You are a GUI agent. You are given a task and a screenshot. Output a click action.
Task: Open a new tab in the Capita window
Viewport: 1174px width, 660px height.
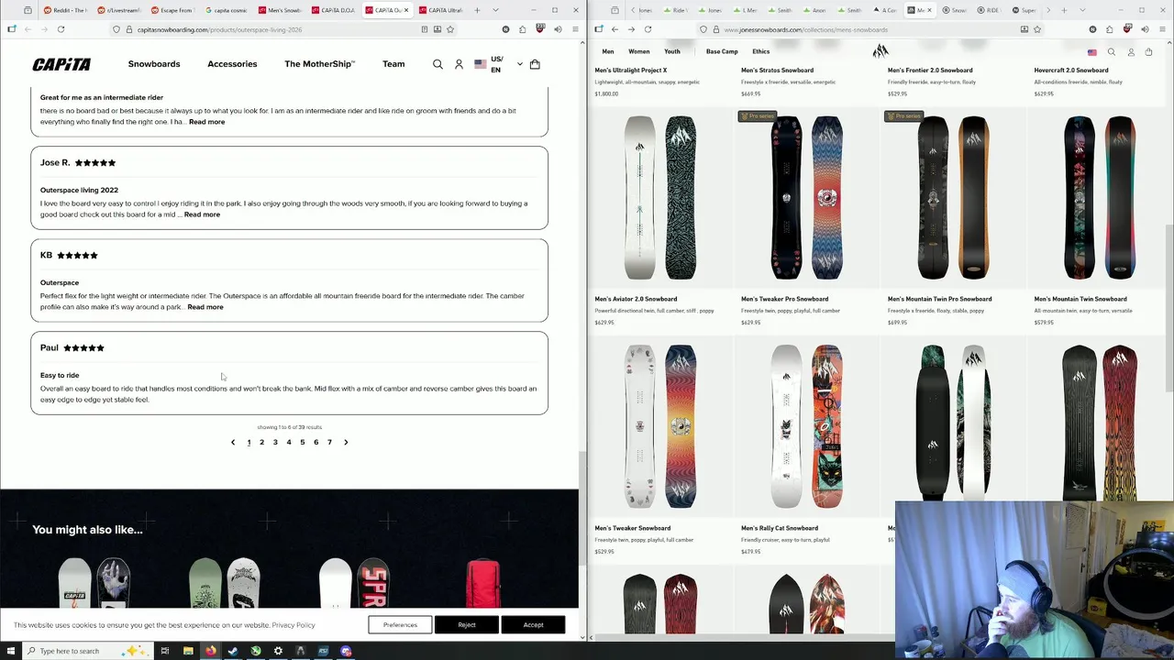(x=479, y=10)
